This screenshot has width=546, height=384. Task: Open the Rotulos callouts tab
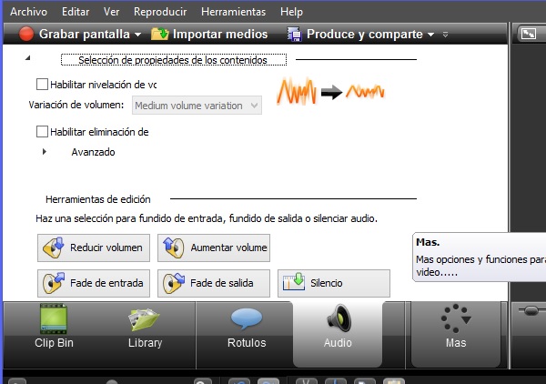pyautogui.click(x=246, y=328)
